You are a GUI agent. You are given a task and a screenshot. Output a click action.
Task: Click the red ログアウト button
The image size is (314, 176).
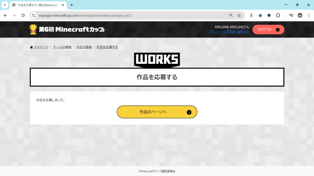click(268, 30)
